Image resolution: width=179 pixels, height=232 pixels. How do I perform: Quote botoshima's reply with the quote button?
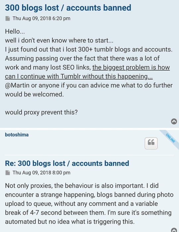click(x=151, y=143)
